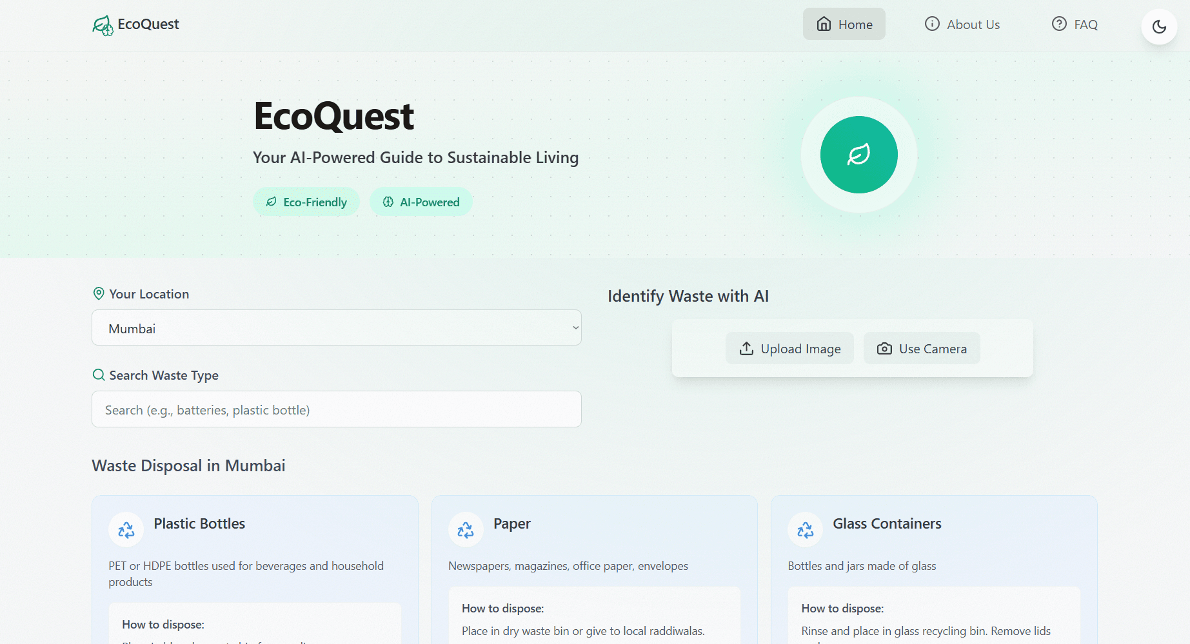Click the EcoQuest leaf logo icon
This screenshot has width=1190, height=644.
(103, 25)
